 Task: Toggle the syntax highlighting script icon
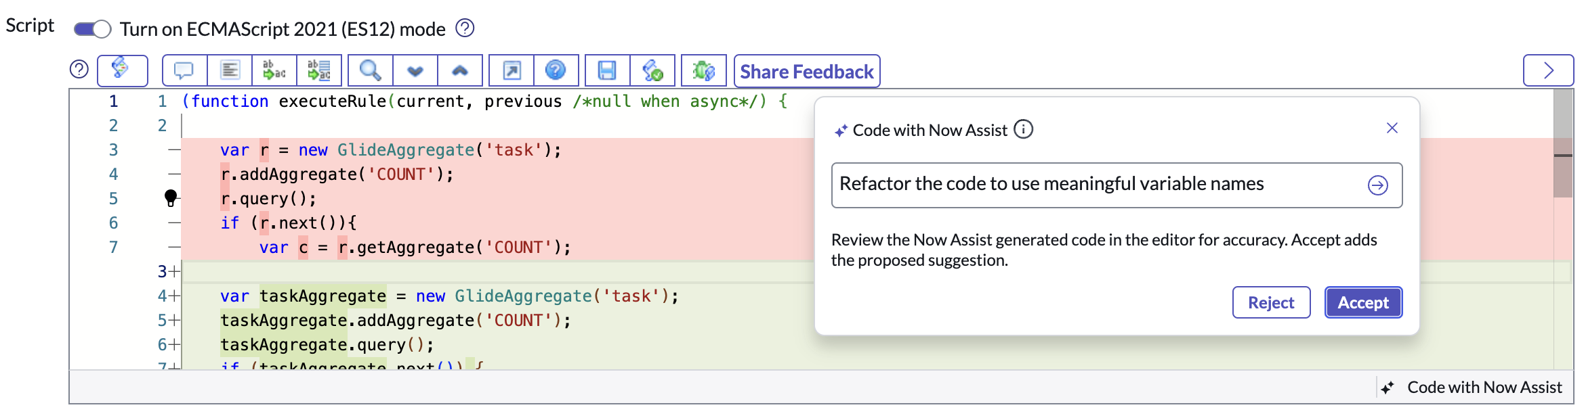click(x=122, y=70)
